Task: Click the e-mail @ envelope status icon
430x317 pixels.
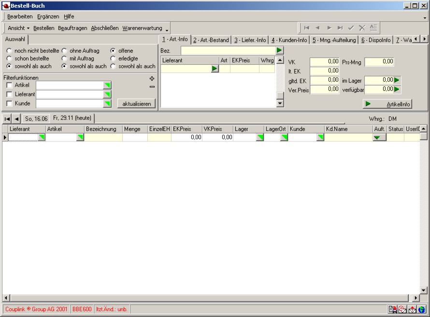Action: [402, 309]
